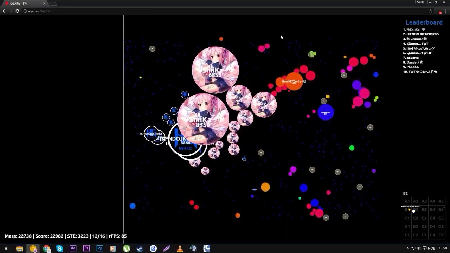Open the yellow Chrome Canary taskbar icon
Screen dimensions: 450x253
coord(33,248)
